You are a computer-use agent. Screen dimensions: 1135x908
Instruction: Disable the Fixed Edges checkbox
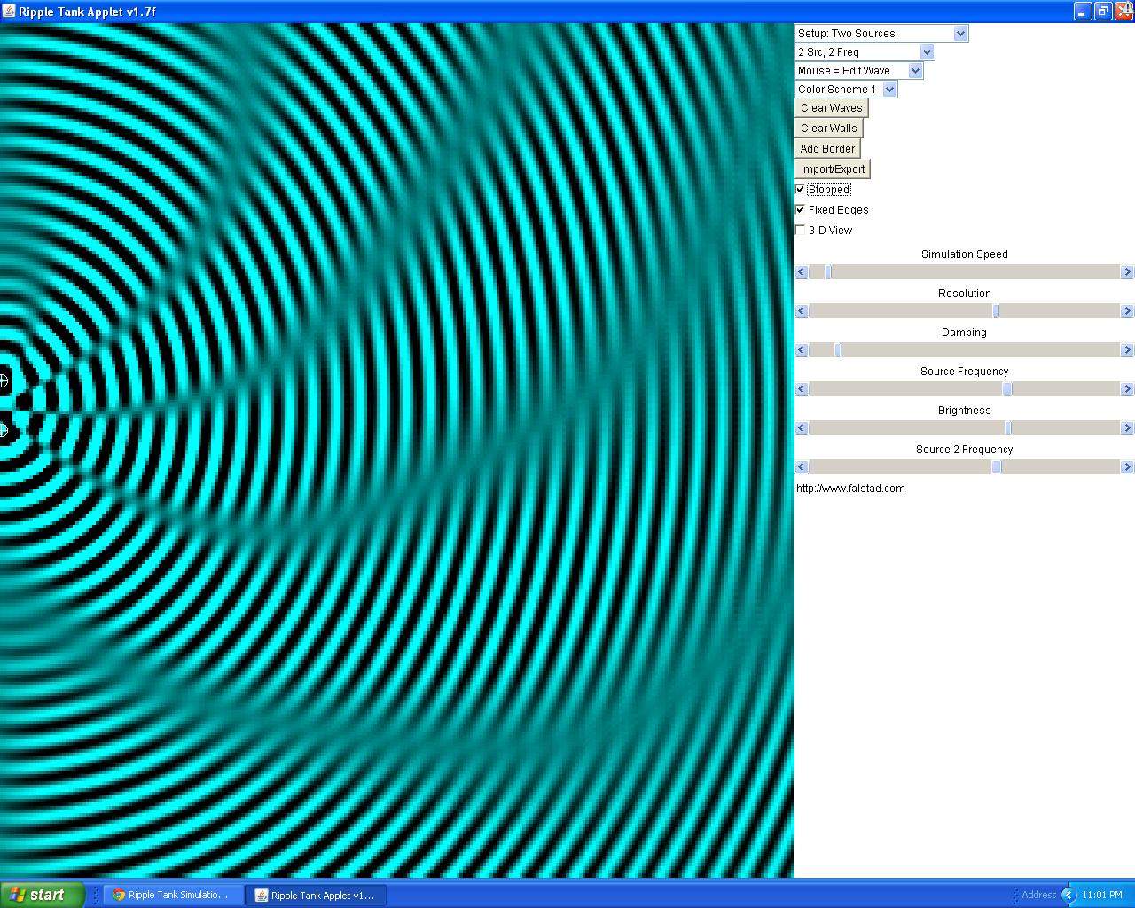tap(801, 210)
